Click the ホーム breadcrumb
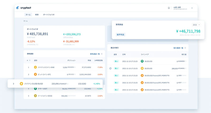 [26, 21]
